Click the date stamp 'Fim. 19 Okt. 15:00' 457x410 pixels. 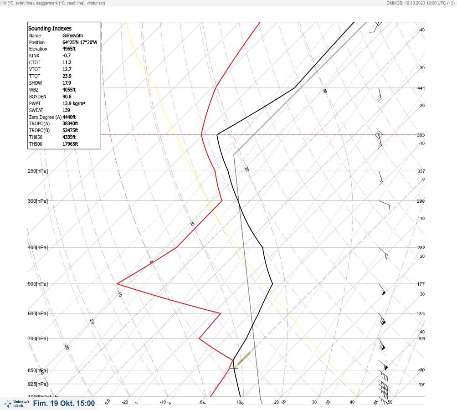64,403
